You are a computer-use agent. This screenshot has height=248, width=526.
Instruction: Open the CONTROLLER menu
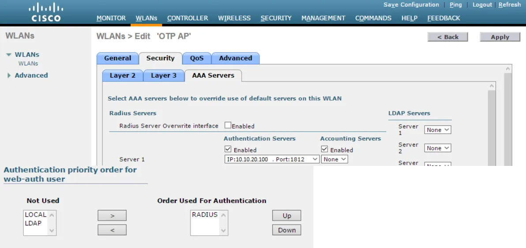pyautogui.click(x=188, y=18)
